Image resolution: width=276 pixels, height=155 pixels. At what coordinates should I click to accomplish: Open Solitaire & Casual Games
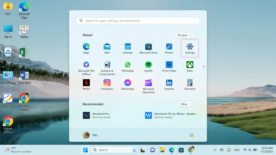[x=107, y=68]
